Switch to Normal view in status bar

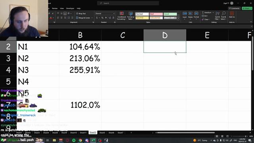click(217, 136)
